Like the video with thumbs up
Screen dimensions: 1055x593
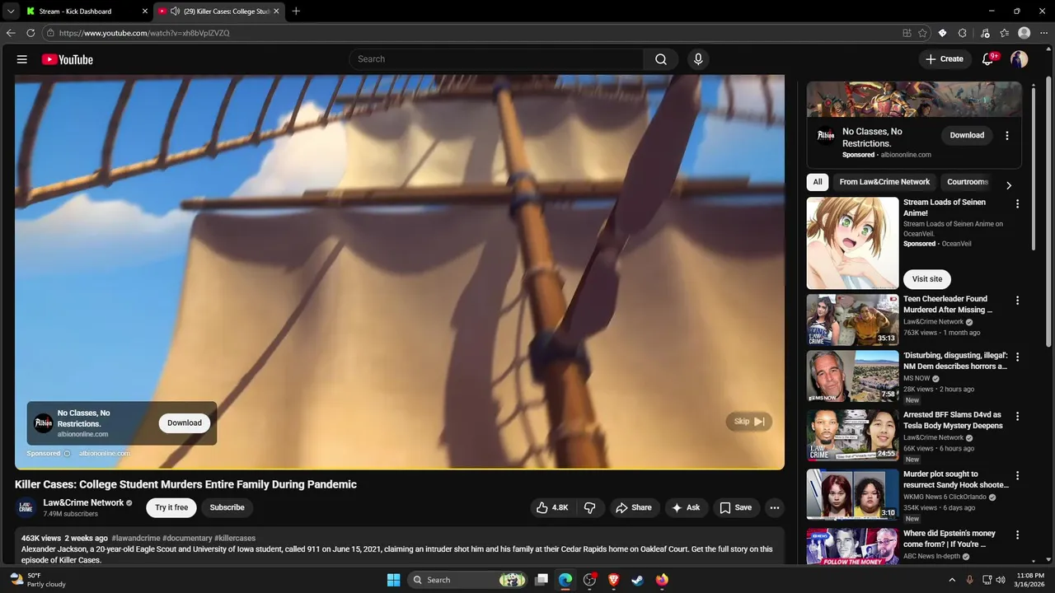coord(552,508)
